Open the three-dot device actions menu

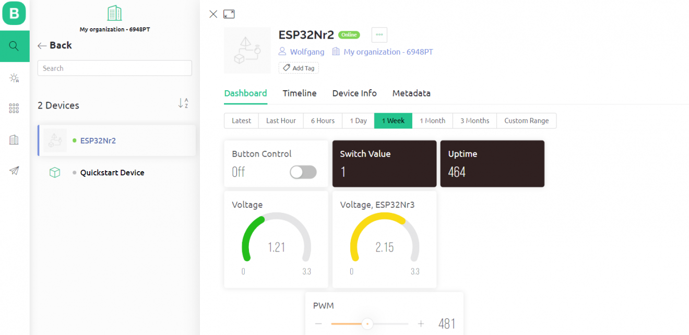click(x=379, y=35)
